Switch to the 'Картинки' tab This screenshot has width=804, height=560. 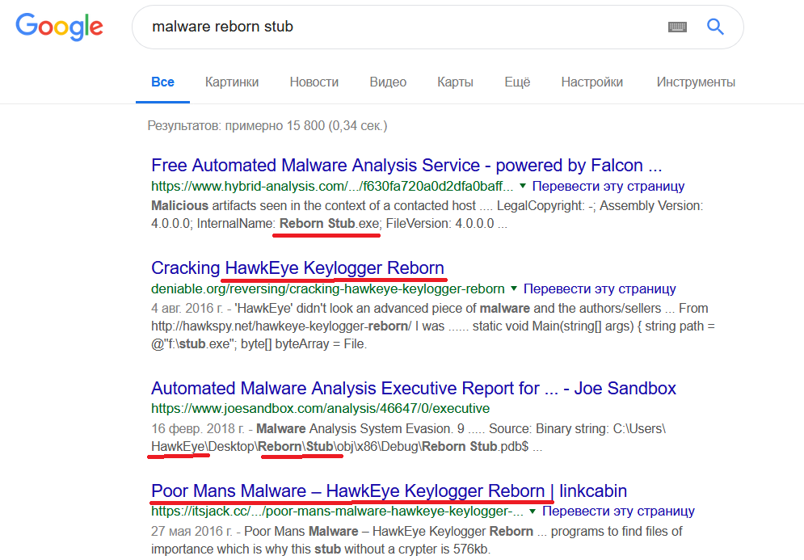click(232, 82)
